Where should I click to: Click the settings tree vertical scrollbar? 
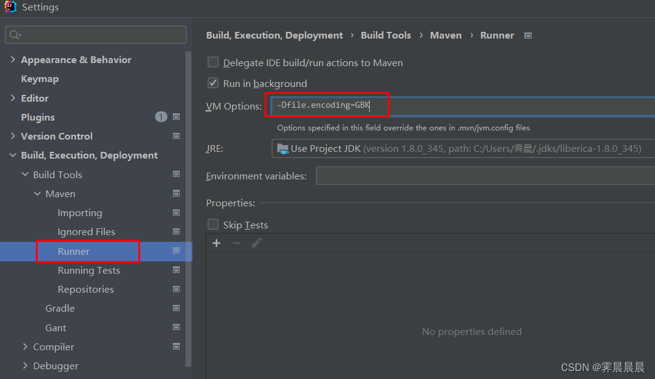click(188, 208)
